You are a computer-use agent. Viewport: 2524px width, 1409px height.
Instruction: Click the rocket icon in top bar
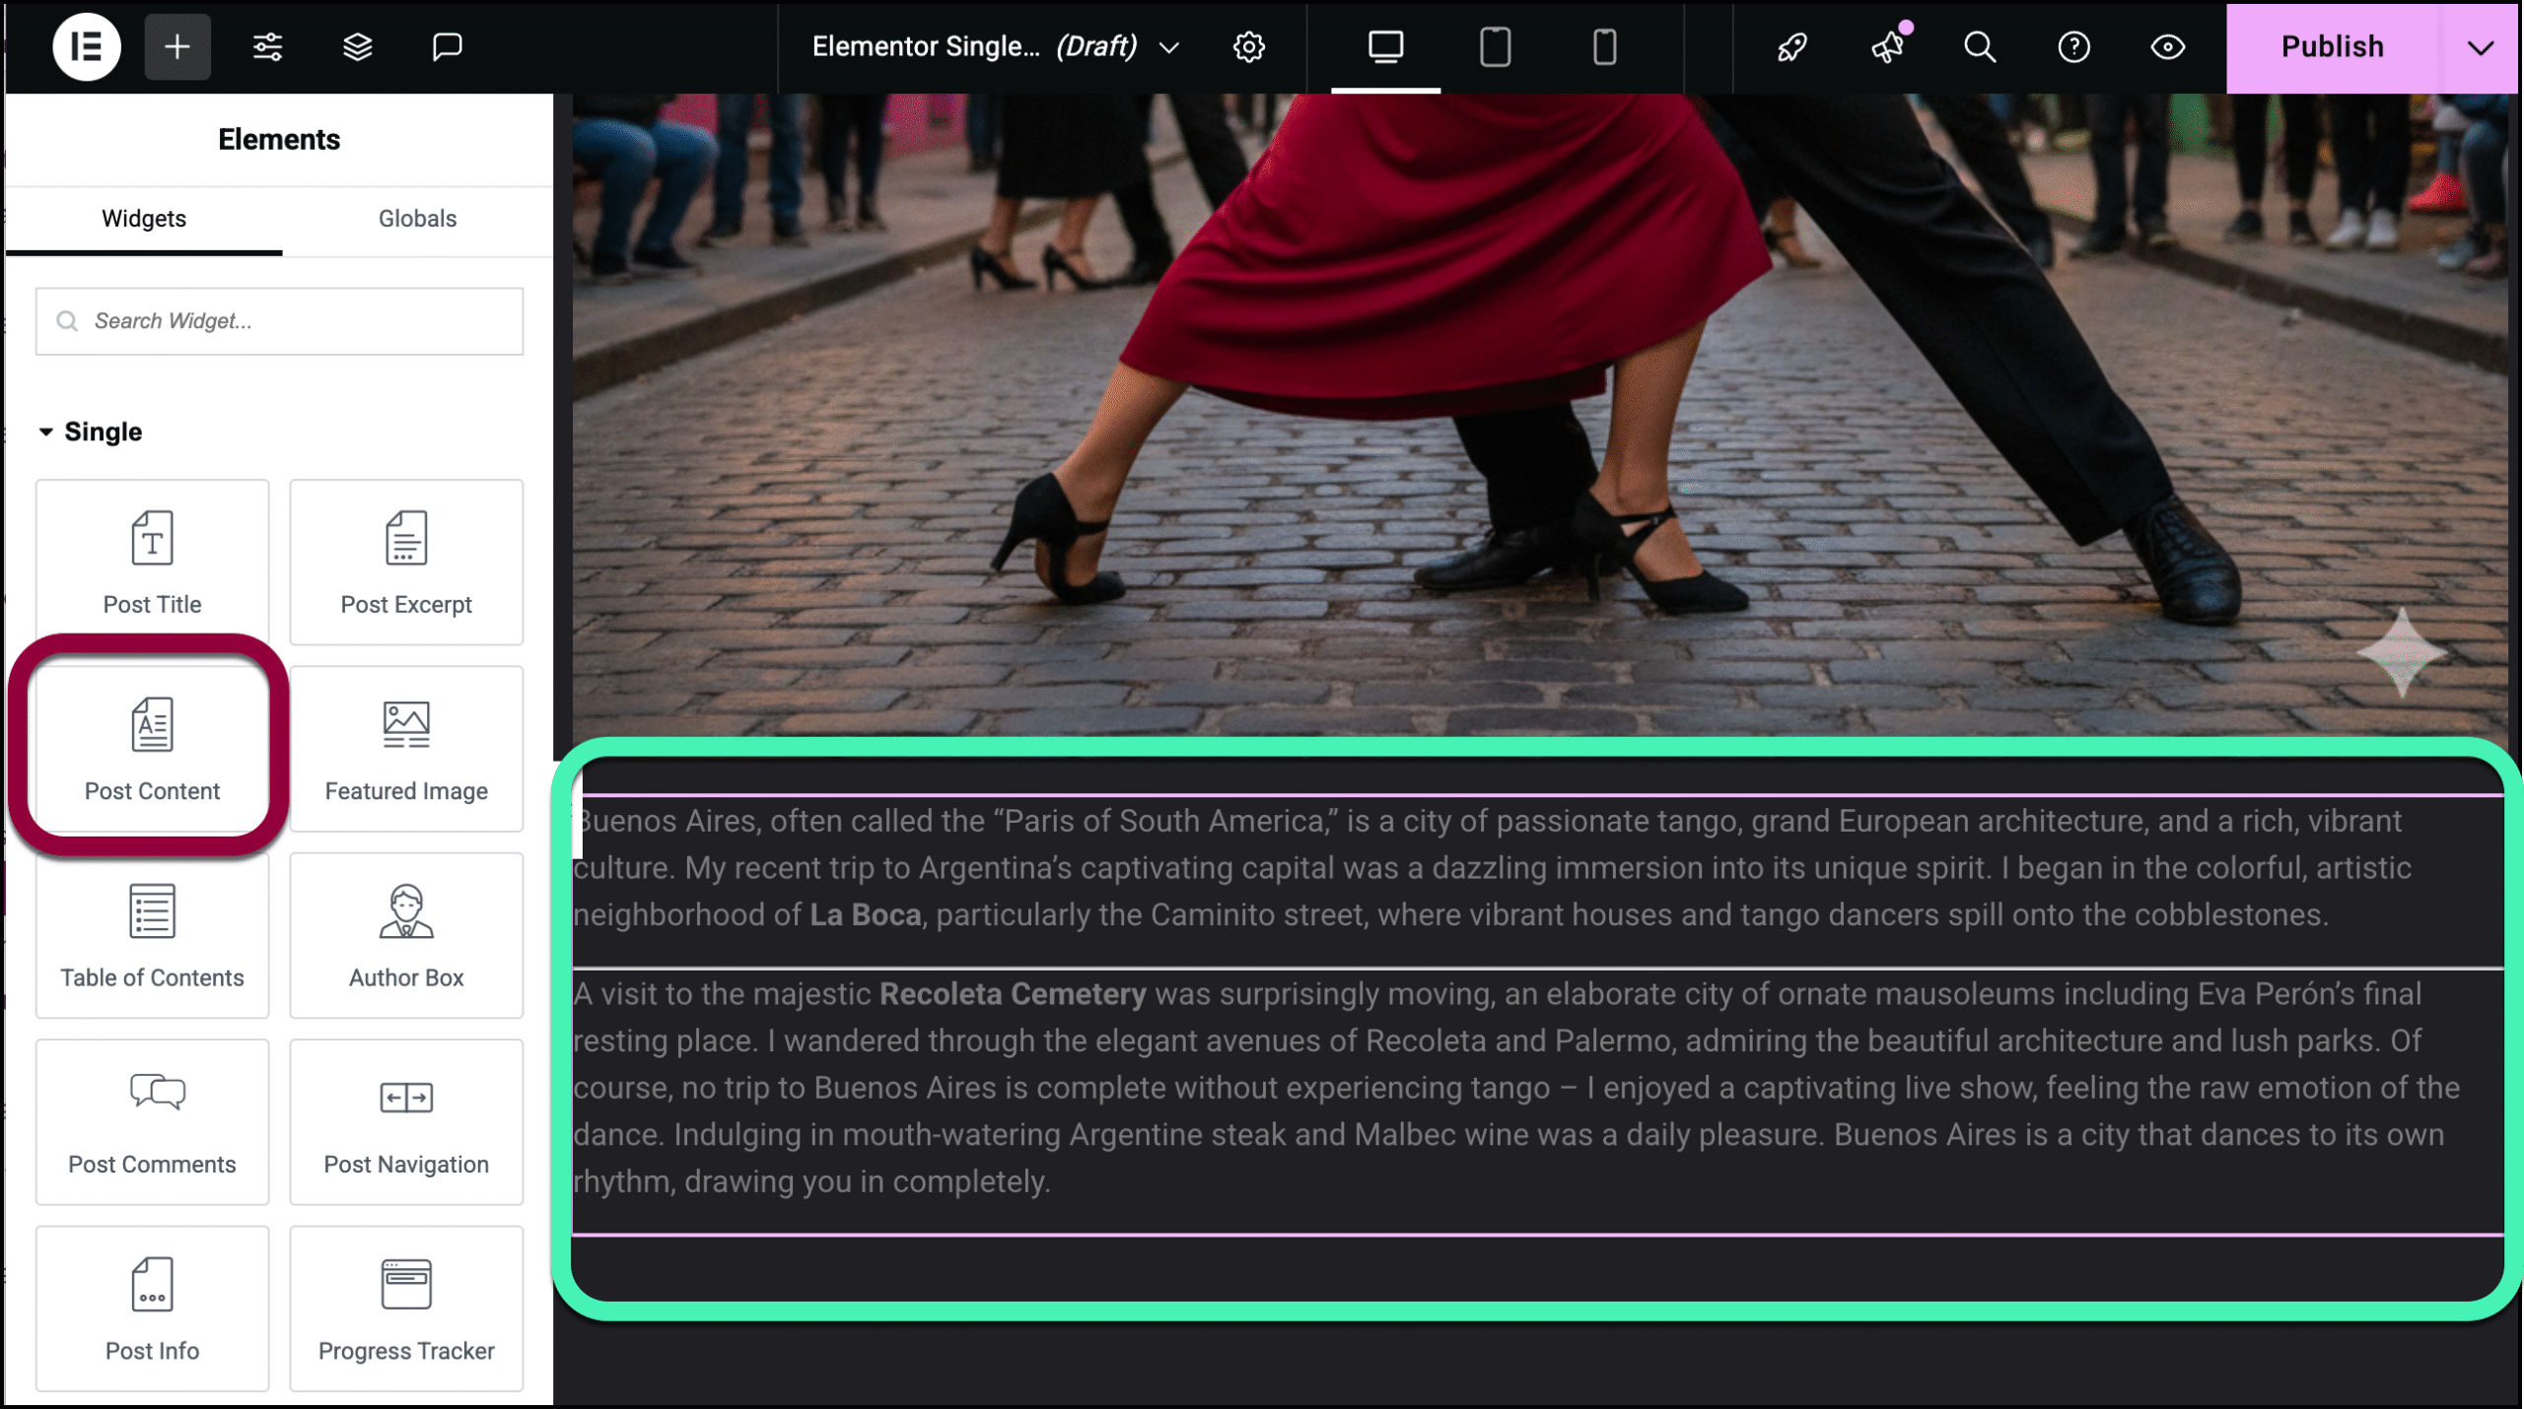(1791, 46)
